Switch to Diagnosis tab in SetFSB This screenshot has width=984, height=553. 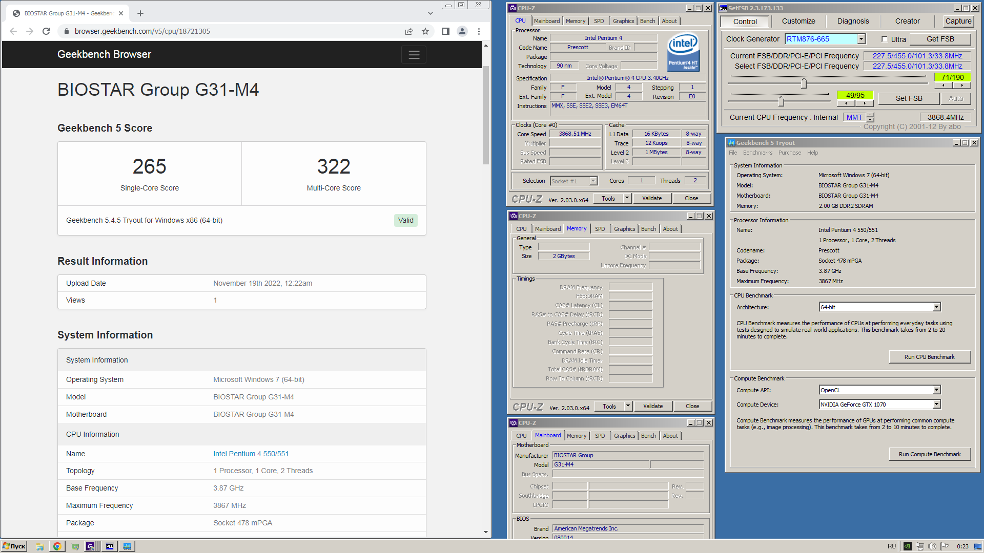click(853, 21)
